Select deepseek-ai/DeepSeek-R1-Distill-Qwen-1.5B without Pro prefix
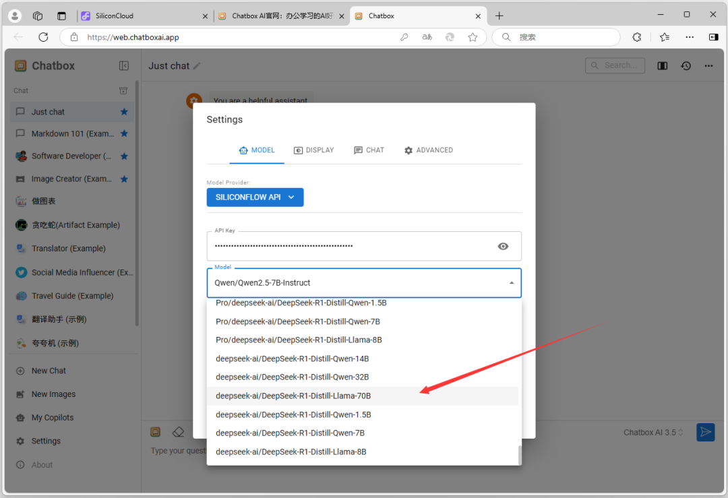728x498 pixels. (x=362, y=414)
